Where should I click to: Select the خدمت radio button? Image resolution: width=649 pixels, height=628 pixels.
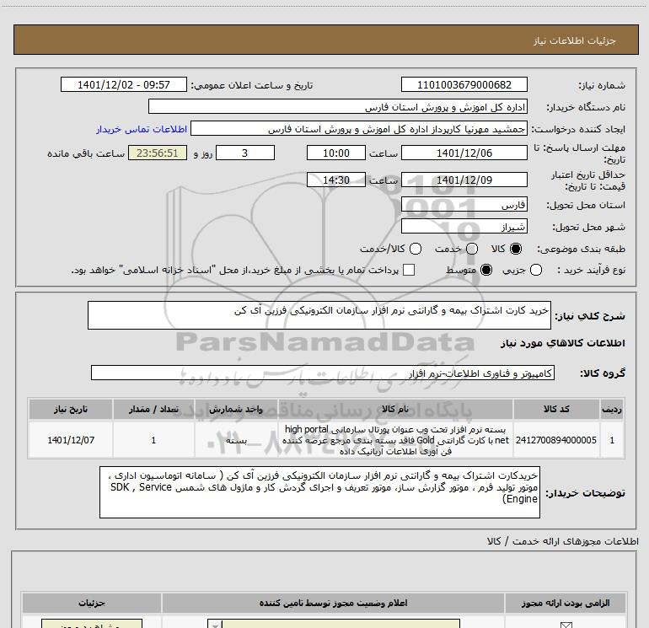pos(472,249)
